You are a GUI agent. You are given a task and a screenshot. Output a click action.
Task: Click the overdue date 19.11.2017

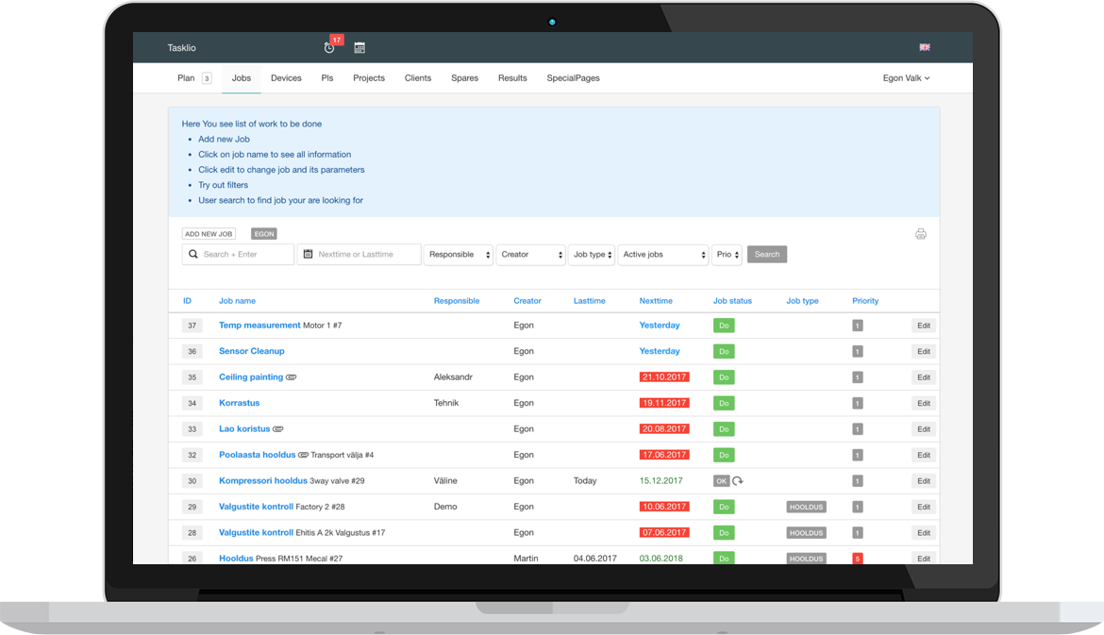tap(664, 404)
